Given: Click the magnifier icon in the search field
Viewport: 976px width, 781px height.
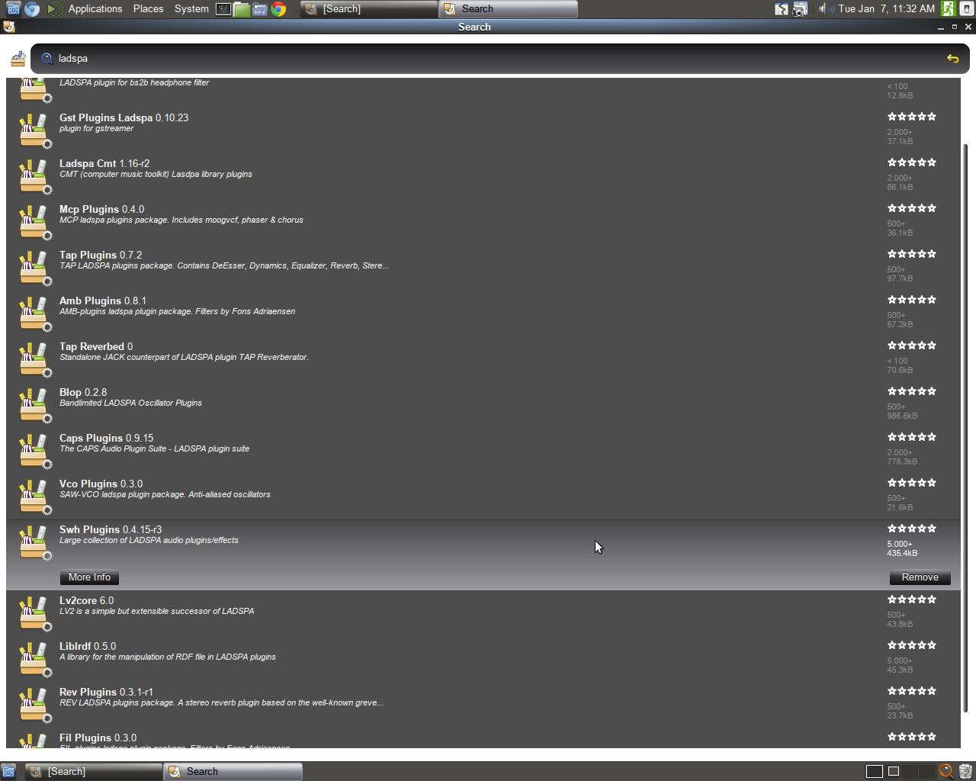Looking at the screenshot, I should tap(47, 59).
